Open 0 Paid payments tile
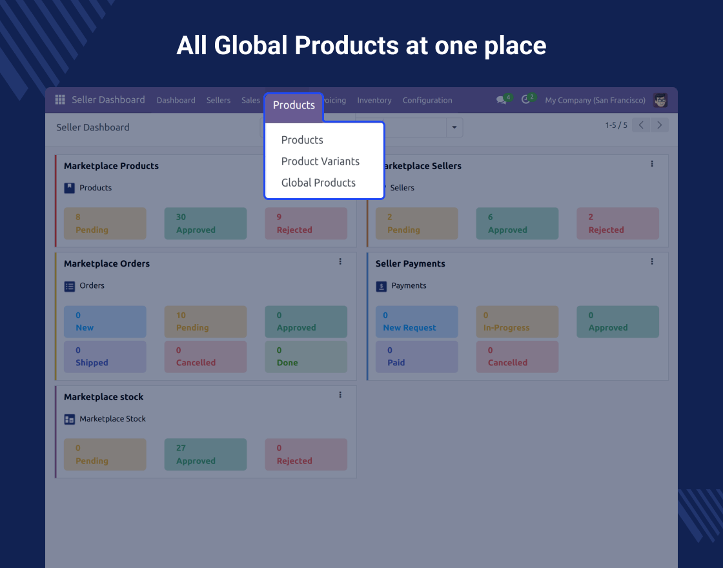This screenshot has height=568, width=723. 417,356
